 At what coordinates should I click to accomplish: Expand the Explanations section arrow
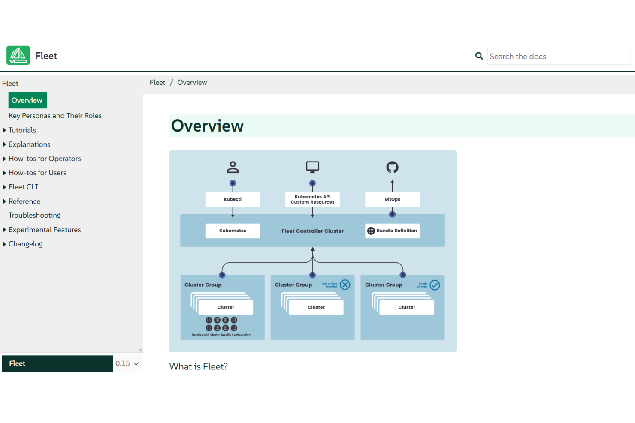point(4,144)
